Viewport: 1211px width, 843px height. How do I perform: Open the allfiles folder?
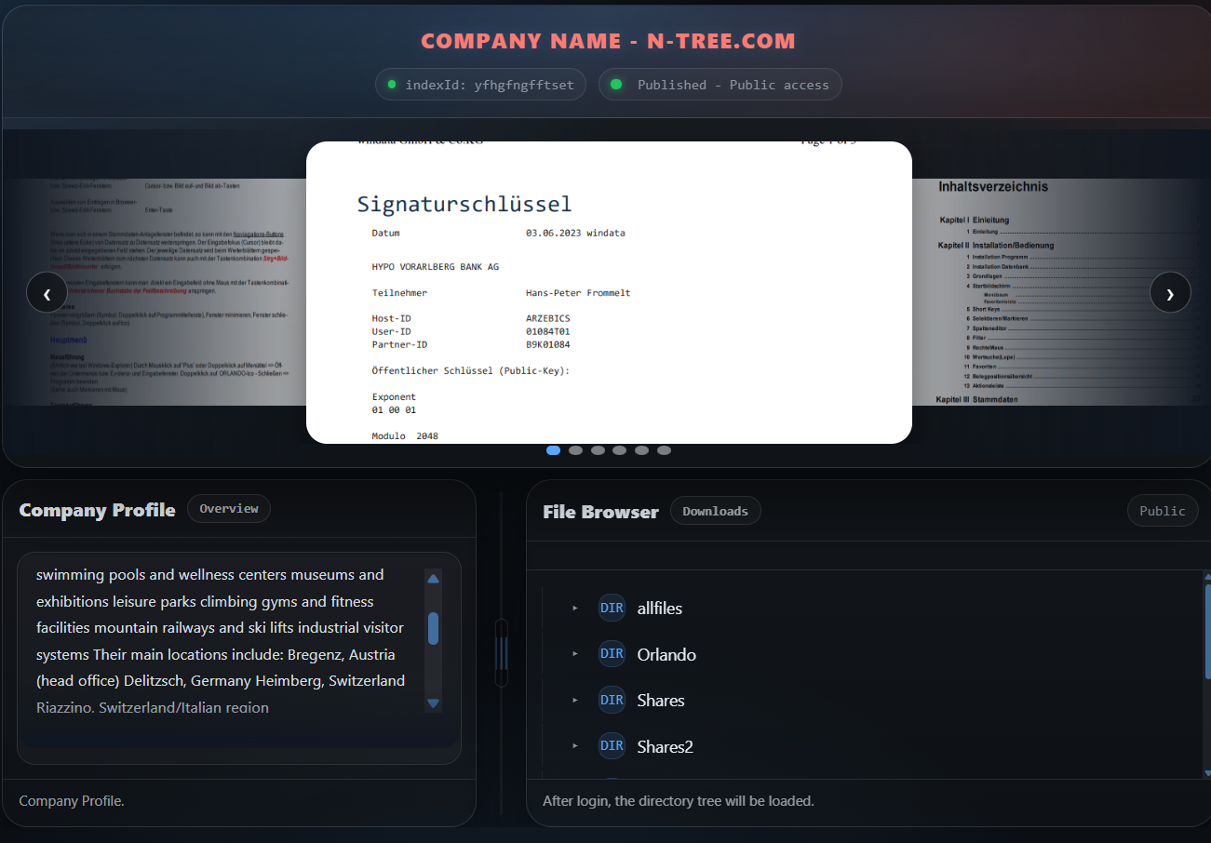point(660,609)
